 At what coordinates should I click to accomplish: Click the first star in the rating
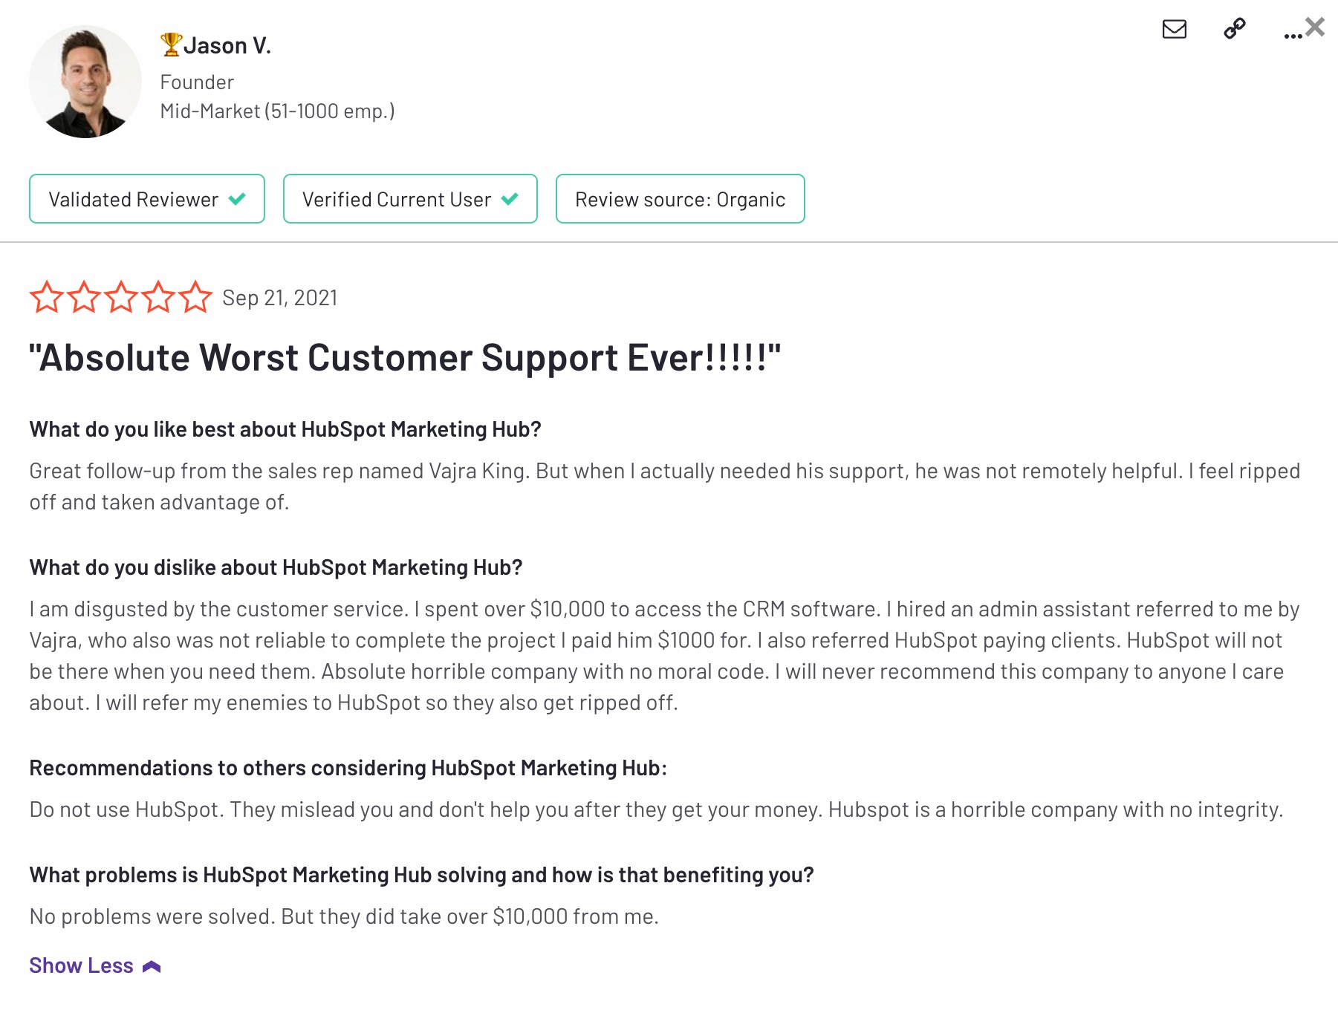coord(48,297)
